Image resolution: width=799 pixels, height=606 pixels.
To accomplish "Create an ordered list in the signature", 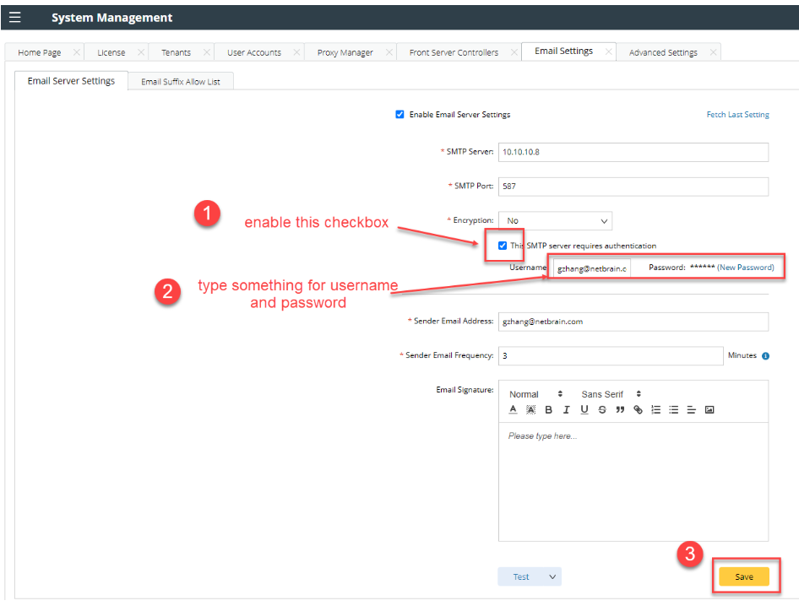I will (656, 409).
